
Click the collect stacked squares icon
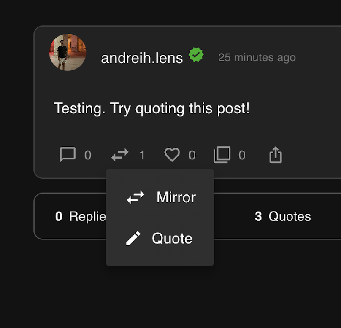tap(222, 155)
